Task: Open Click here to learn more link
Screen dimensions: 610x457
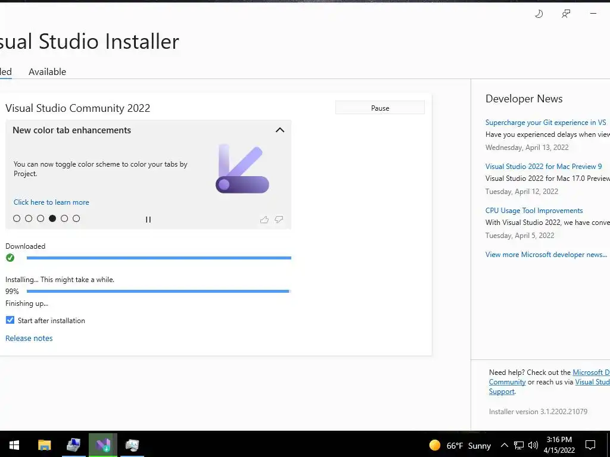Action: [x=51, y=202]
